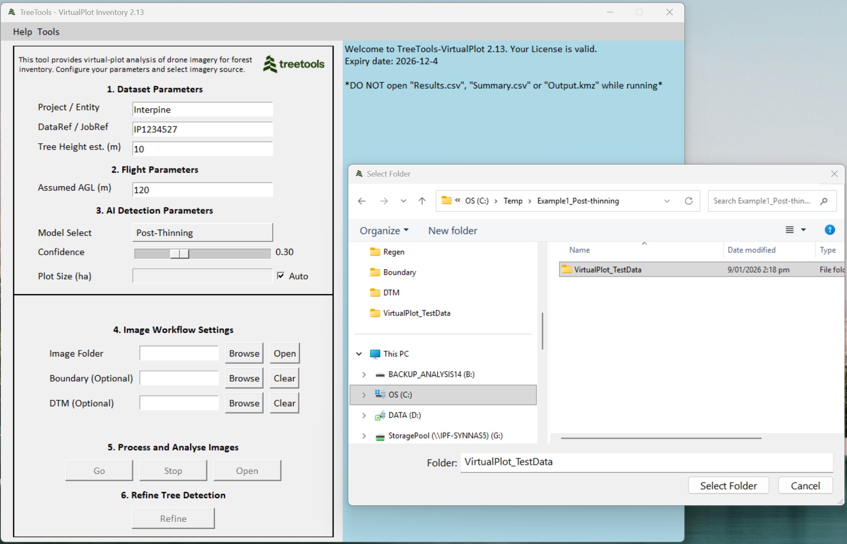Click the Tree Height est. input field
Viewport: 847px width, 544px height.
(x=202, y=149)
